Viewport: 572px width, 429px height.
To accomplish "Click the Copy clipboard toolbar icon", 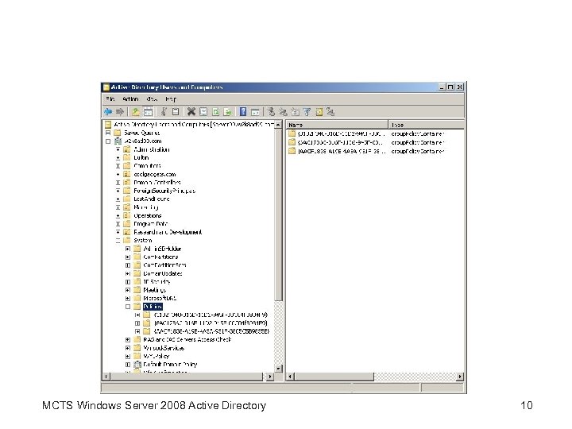I will 176,112.
